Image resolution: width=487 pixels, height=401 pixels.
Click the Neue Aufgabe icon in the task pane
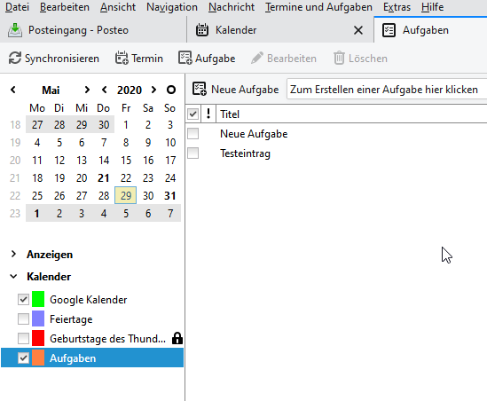click(x=199, y=89)
